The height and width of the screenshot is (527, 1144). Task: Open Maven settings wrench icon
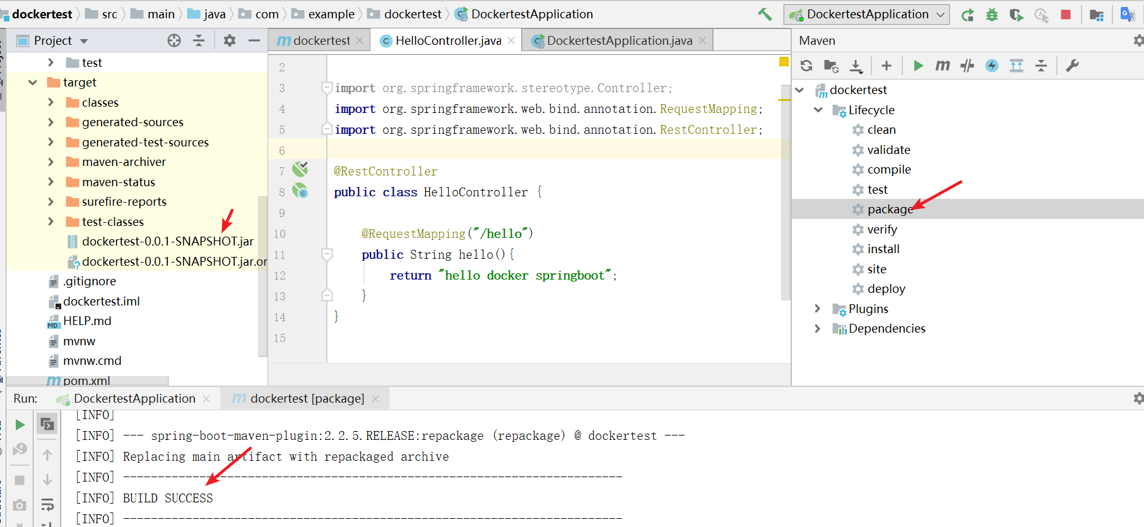click(x=1072, y=66)
